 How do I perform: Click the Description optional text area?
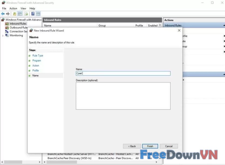[123, 96]
